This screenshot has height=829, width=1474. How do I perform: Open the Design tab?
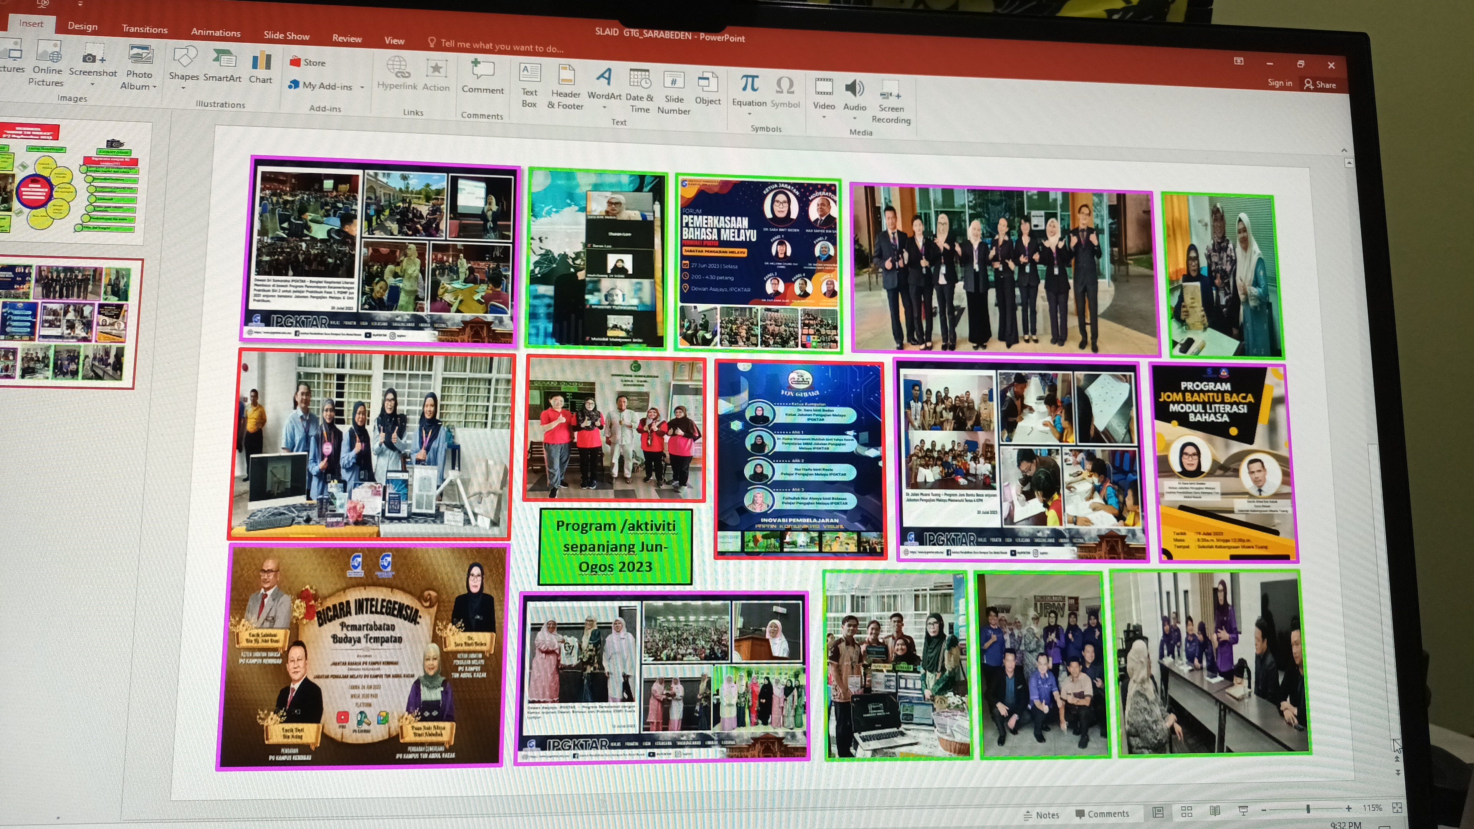[x=83, y=26]
